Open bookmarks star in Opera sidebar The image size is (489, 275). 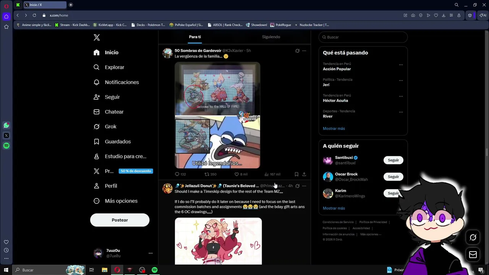[x=6, y=27]
